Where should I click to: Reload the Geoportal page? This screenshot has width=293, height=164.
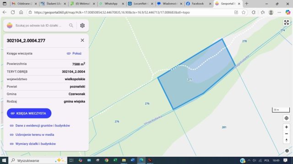[x=13, y=12]
